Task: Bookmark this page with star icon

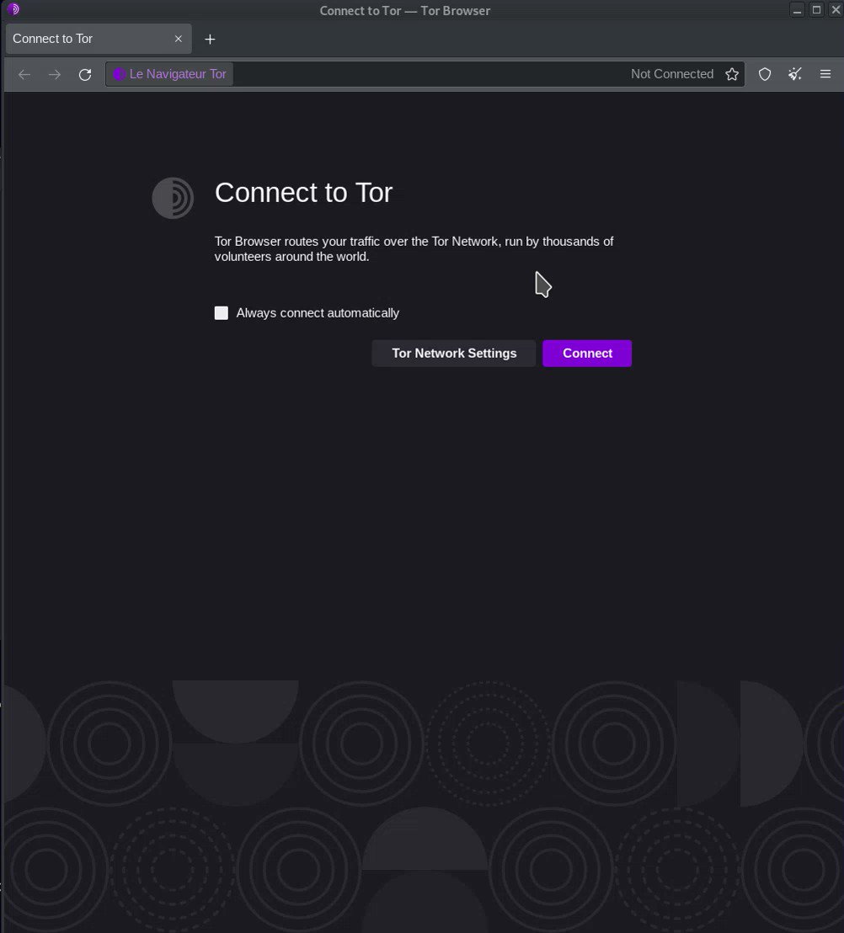Action: 732,74
